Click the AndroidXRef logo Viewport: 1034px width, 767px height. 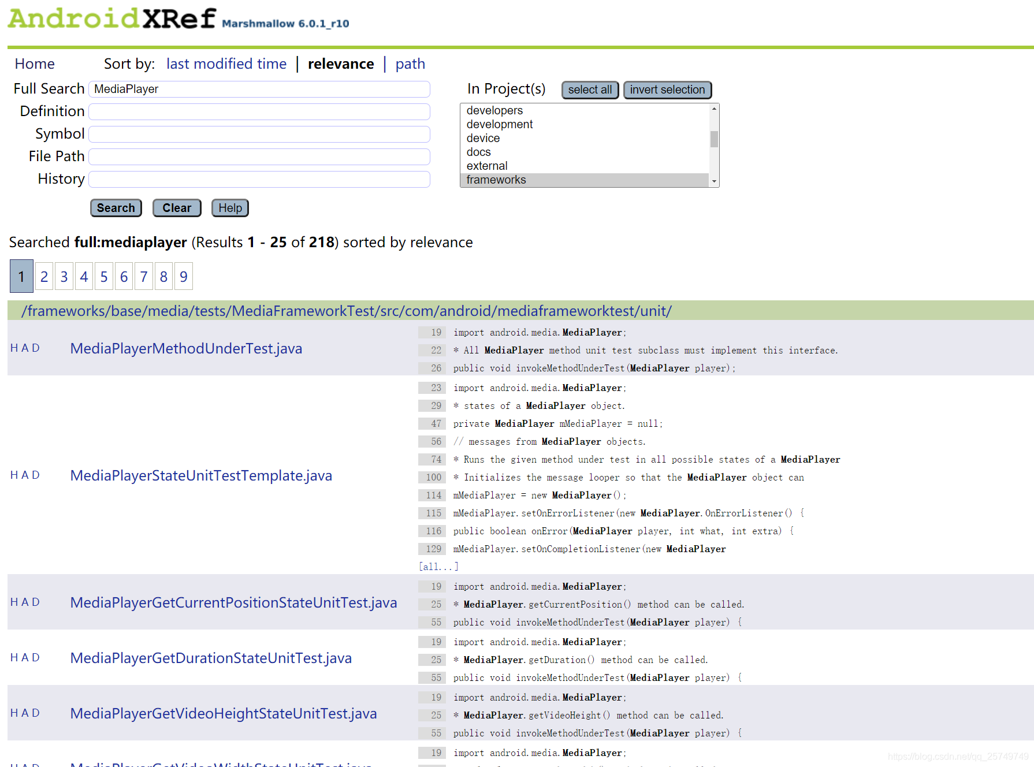click(112, 18)
